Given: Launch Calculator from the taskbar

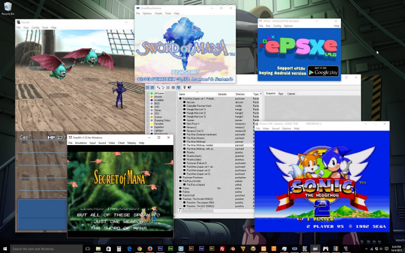Looking at the screenshot, I should point(119,249).
